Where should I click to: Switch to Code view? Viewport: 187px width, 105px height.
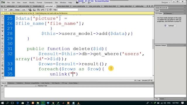[5, 10]
